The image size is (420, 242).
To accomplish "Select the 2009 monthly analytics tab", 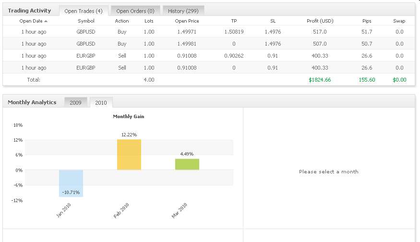I will pos(76,102).
